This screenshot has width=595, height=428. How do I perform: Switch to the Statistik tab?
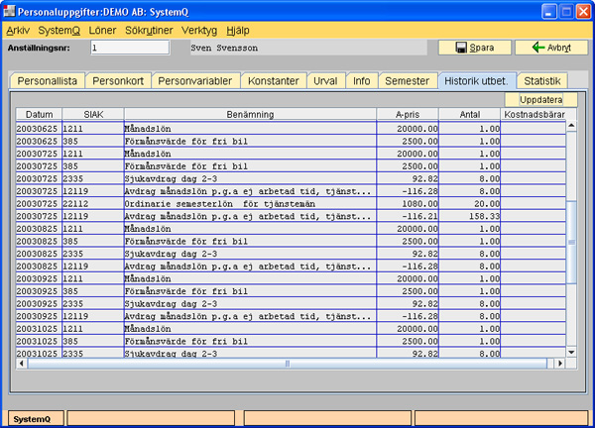543,81
